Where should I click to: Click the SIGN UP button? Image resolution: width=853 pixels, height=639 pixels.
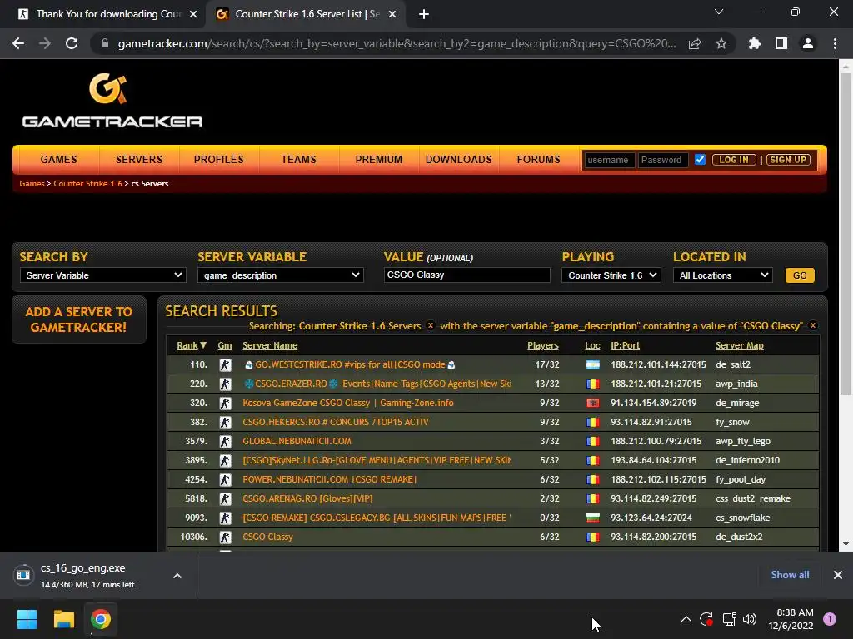[x=788, y=160]
